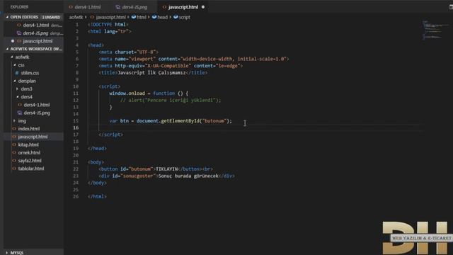Screen dimensions: 453x255
Task: Click the commented alert line 12
Action: pyautogui.click(x=171, y=101)
